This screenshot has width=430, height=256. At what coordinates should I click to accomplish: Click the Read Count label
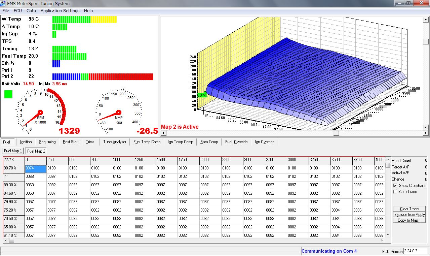click(401, 161)
